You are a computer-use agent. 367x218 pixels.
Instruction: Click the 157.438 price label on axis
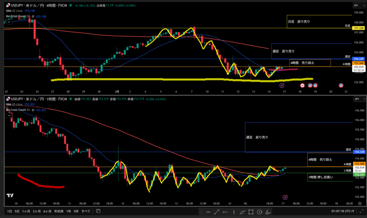[358, 28]
